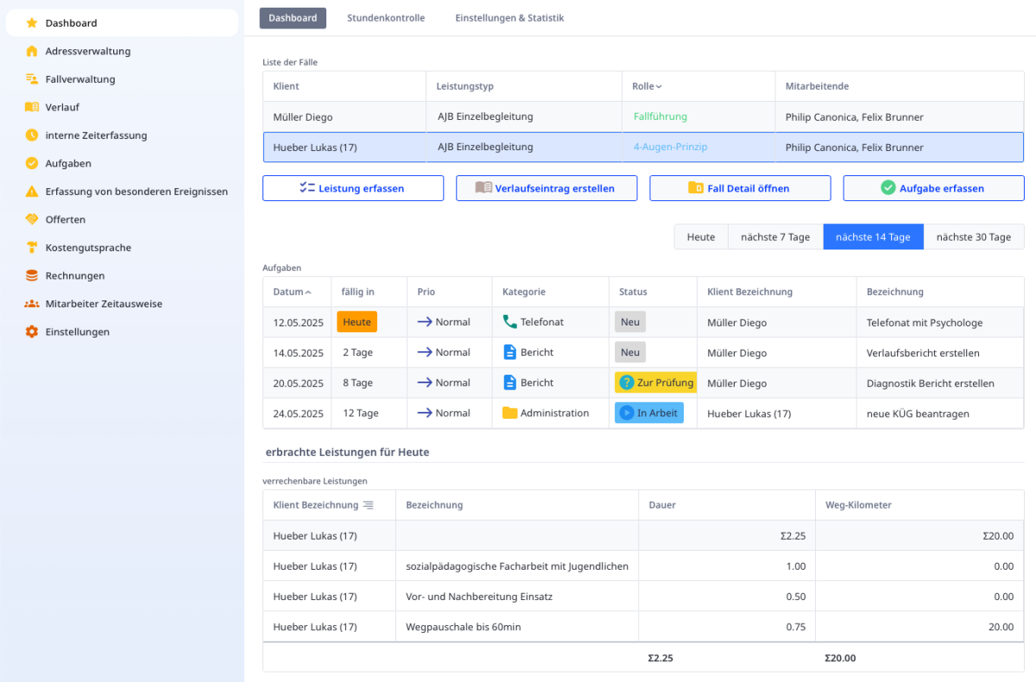Click the database icon next to Rechnungen
The width and height of the screenshot is (1036, 682).
click(32, 275)
